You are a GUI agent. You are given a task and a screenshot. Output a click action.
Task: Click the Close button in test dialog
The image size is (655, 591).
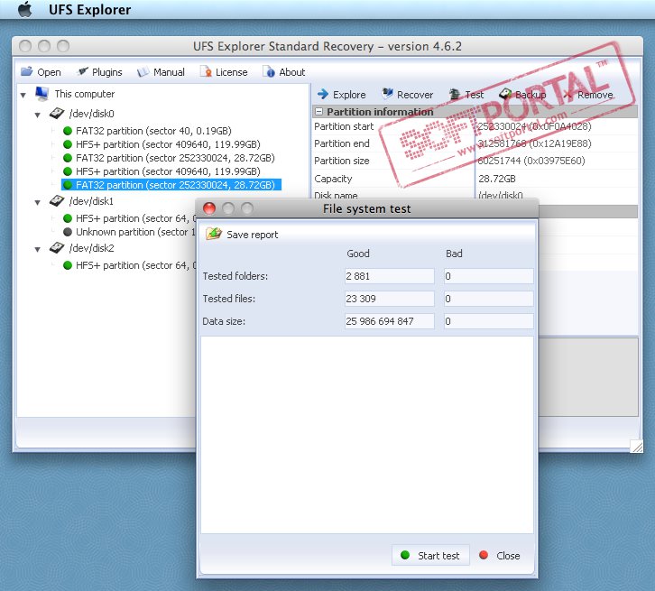pyautogui.click(x=500, y=556)
